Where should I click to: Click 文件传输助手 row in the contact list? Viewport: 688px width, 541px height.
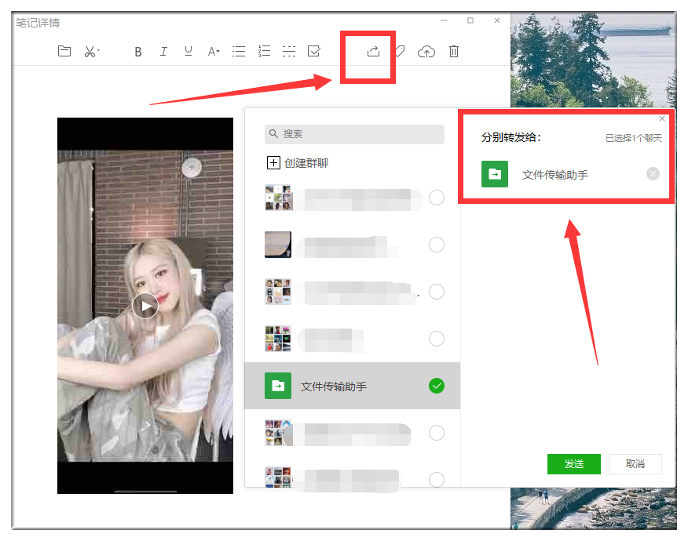353,386
